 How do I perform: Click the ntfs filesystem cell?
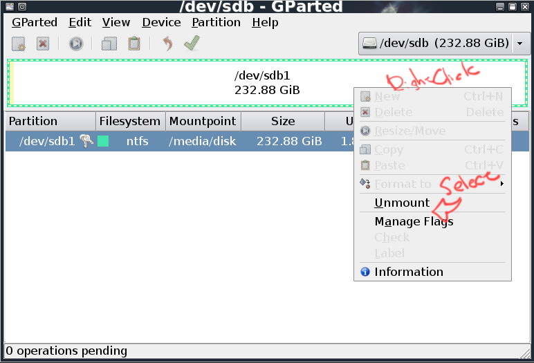[x=137, y=141]
